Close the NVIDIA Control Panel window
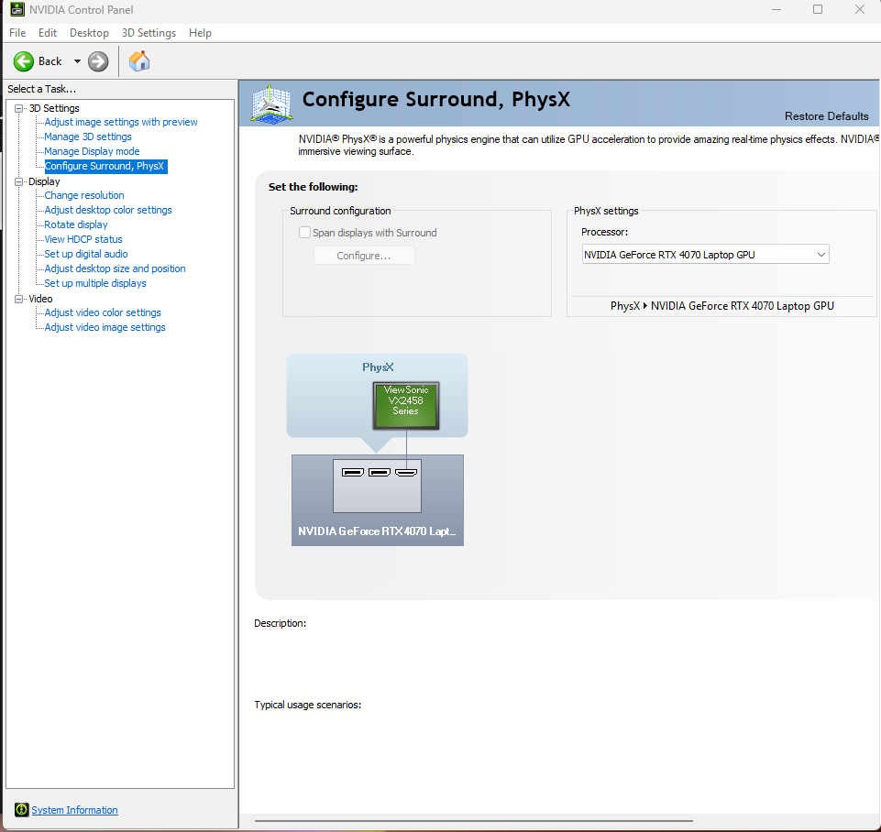 [860, 9]
